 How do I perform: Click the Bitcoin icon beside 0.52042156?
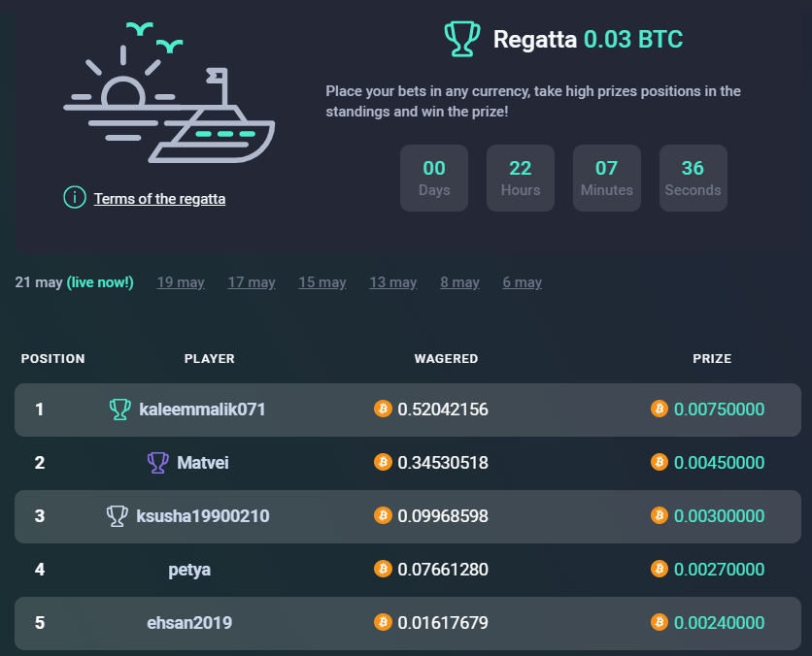point(383,409)
